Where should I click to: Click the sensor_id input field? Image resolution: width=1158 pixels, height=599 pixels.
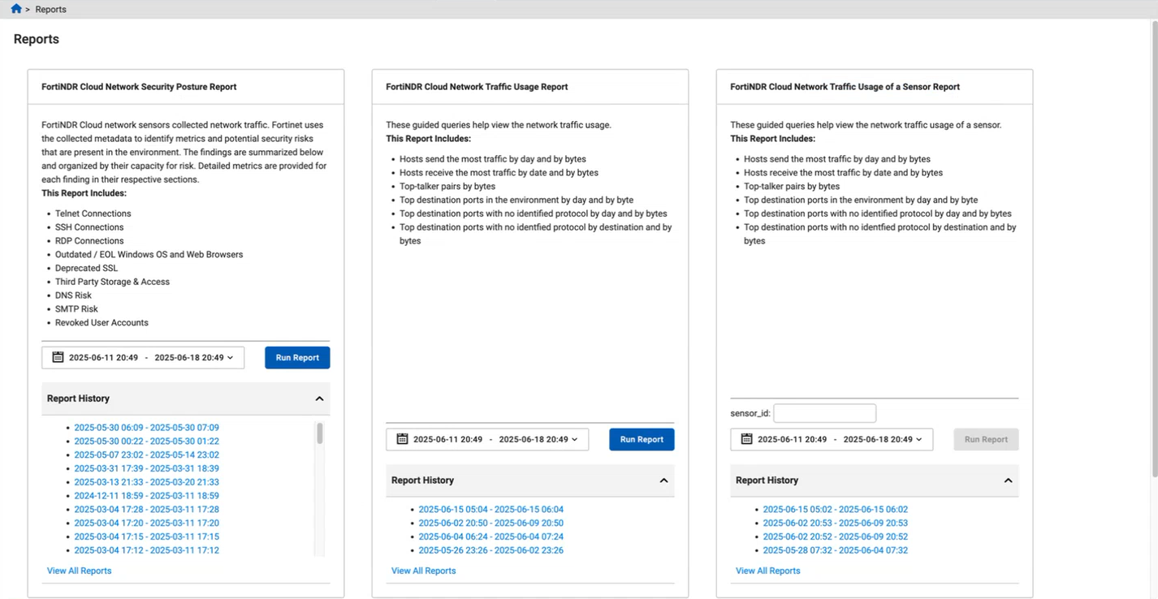click(824, 413)
